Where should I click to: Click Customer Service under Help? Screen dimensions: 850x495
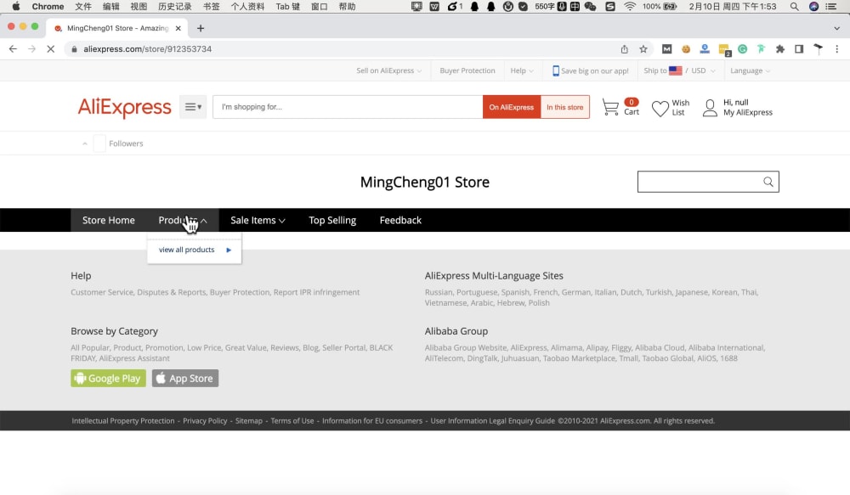[102, 292]
